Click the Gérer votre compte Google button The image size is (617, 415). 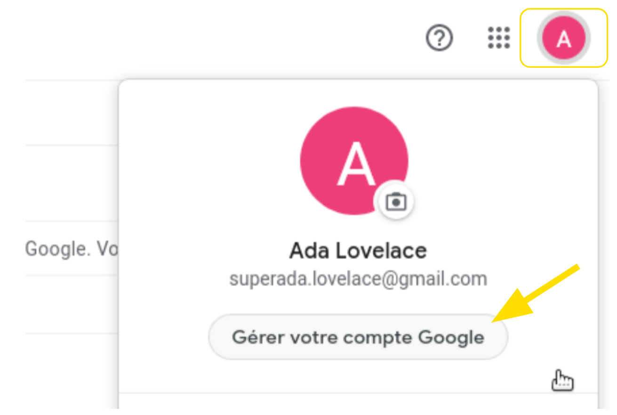[358, 337]
